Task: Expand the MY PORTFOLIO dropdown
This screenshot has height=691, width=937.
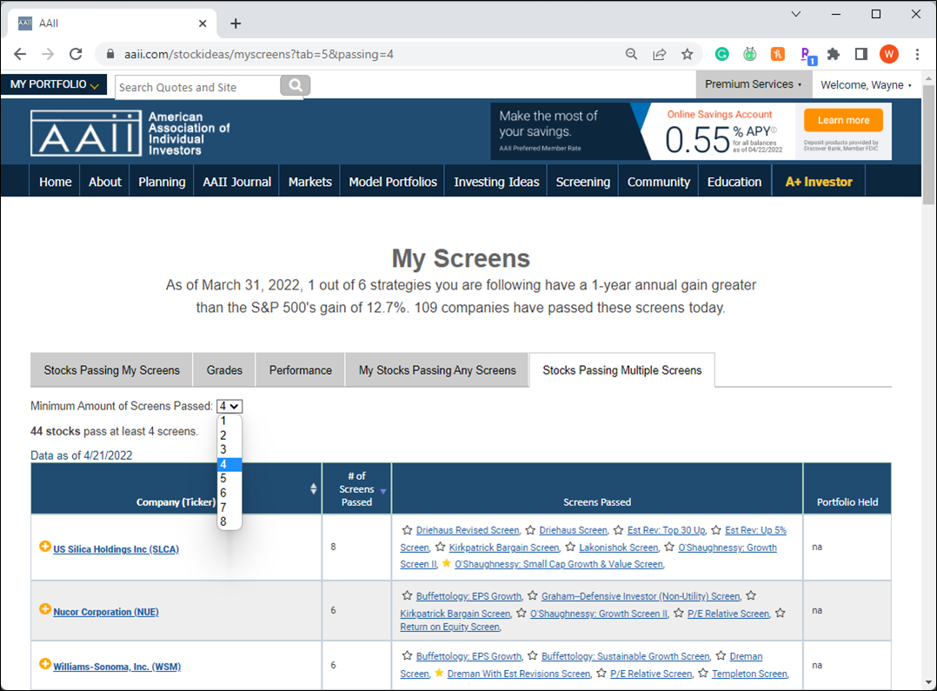Action: tap(54, 85)
